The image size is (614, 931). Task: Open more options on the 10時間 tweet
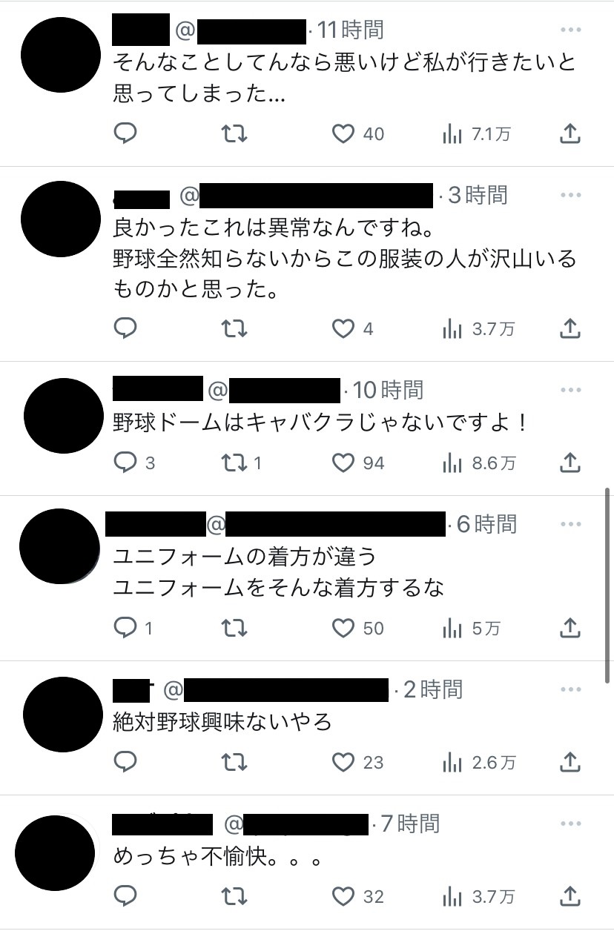[570, 389]
